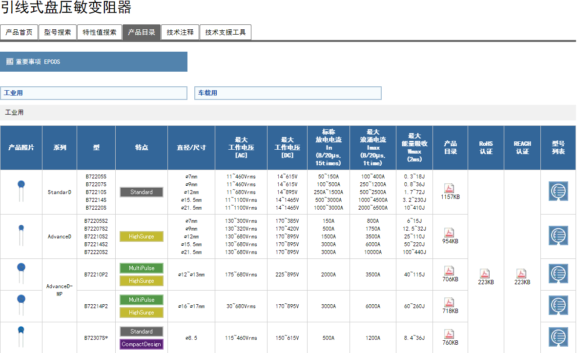Viewport: 577px width, 353px height.
Task: Download the B72210P2 706KB PDF catalog
Action: (449, 271)
